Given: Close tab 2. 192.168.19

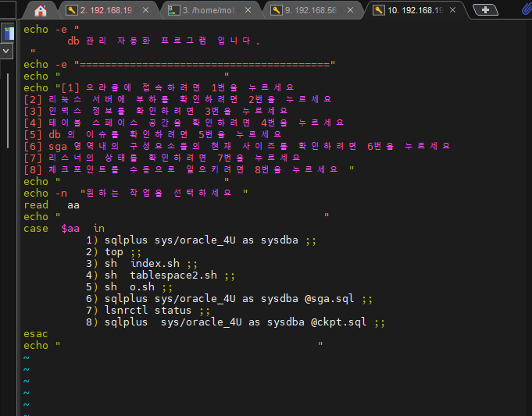Looking at the screenshot, I should click(x=145, y=10).
